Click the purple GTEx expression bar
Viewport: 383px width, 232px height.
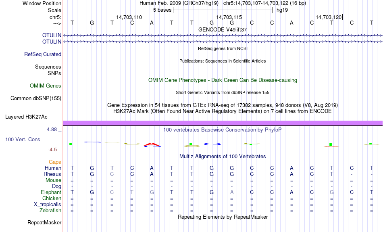pos(223,123)
